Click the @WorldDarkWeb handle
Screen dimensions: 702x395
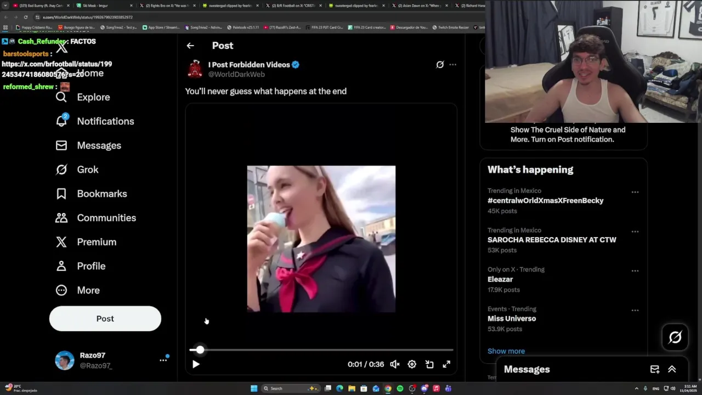236,75
